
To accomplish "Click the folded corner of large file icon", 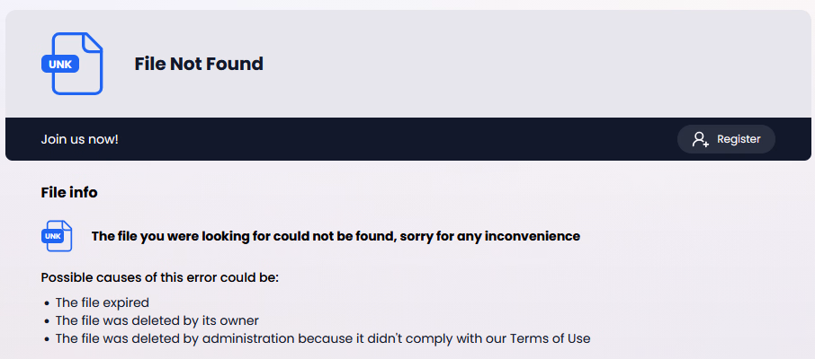I will [93, 41].
